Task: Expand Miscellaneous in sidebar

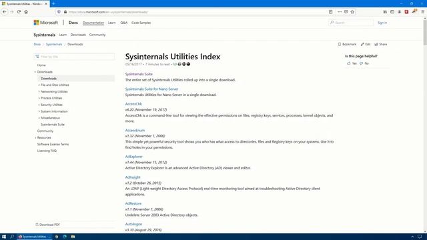Action: pos(39,118)
